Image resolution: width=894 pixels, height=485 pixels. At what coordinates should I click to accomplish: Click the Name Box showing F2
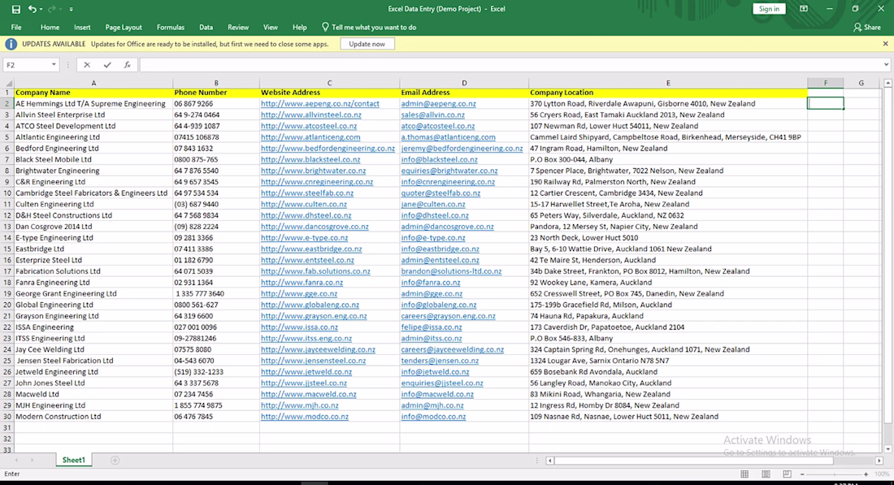click(26, 65)
